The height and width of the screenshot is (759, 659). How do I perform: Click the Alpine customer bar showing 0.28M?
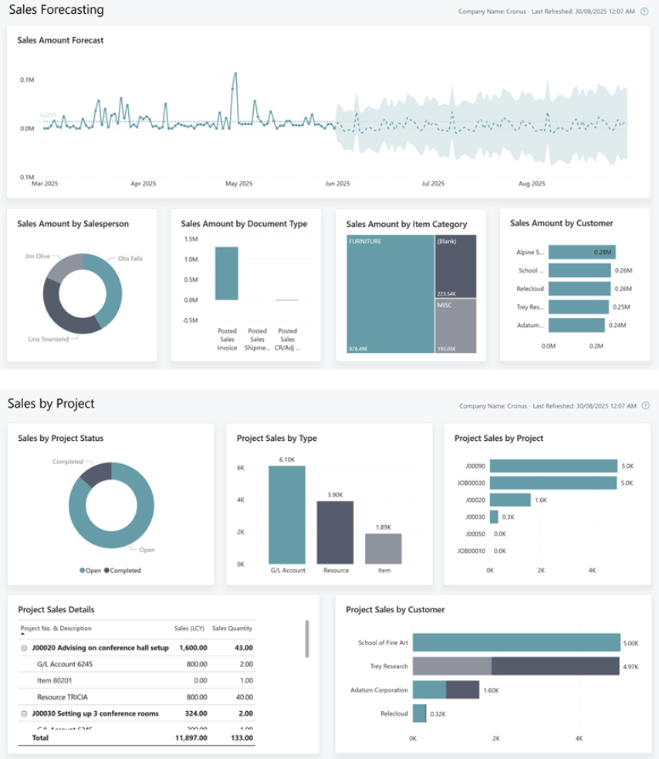tap(582, 252)
